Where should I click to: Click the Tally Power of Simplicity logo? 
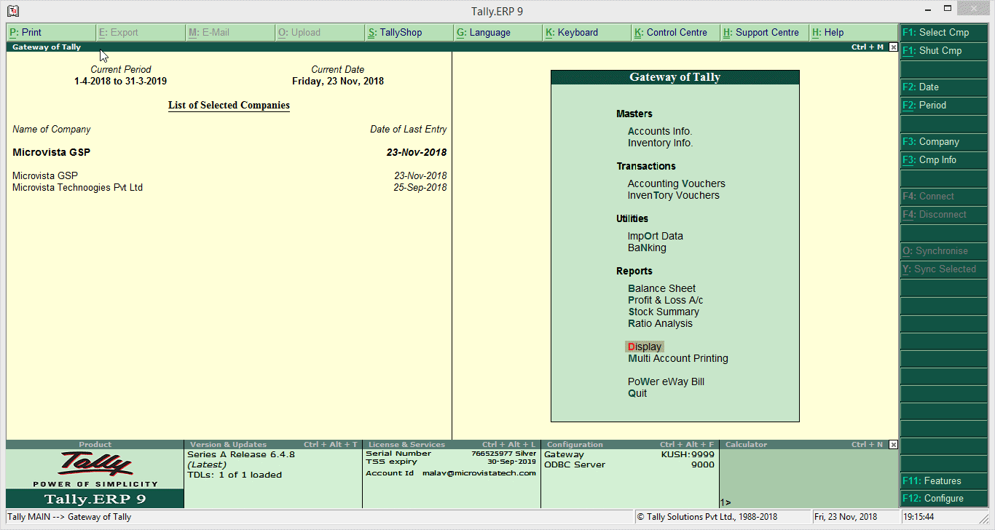(x=95, y=470)
